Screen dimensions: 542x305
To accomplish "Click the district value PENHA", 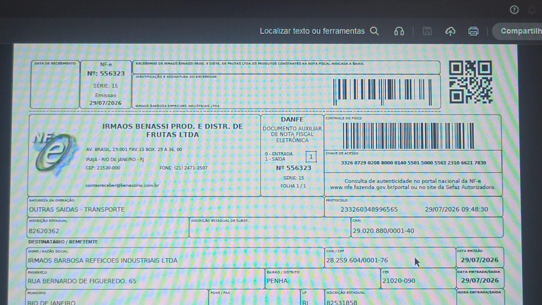I will pos(277,281).
